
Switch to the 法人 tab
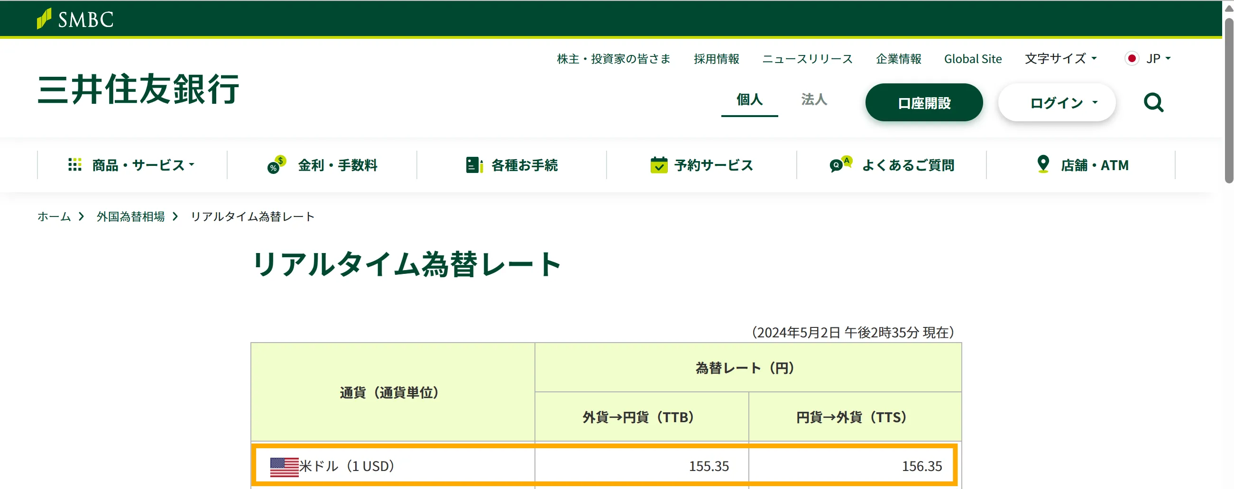tap(814, 100)
